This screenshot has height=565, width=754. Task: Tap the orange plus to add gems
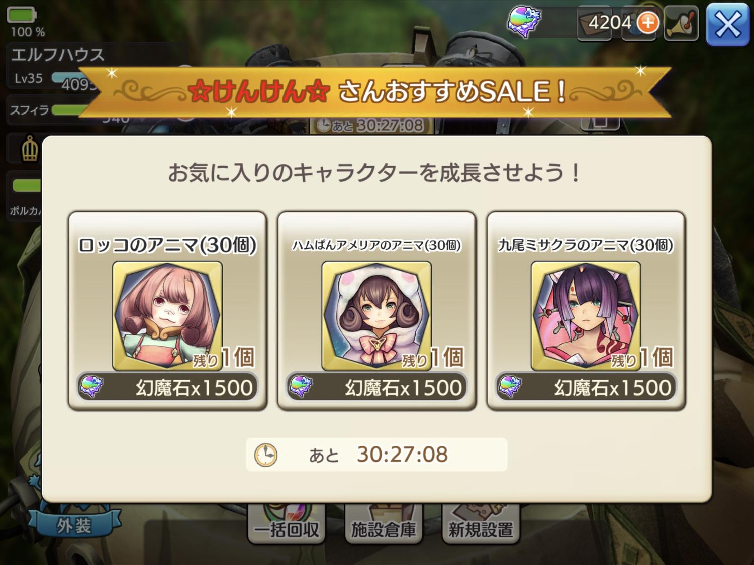click(648, 23)
